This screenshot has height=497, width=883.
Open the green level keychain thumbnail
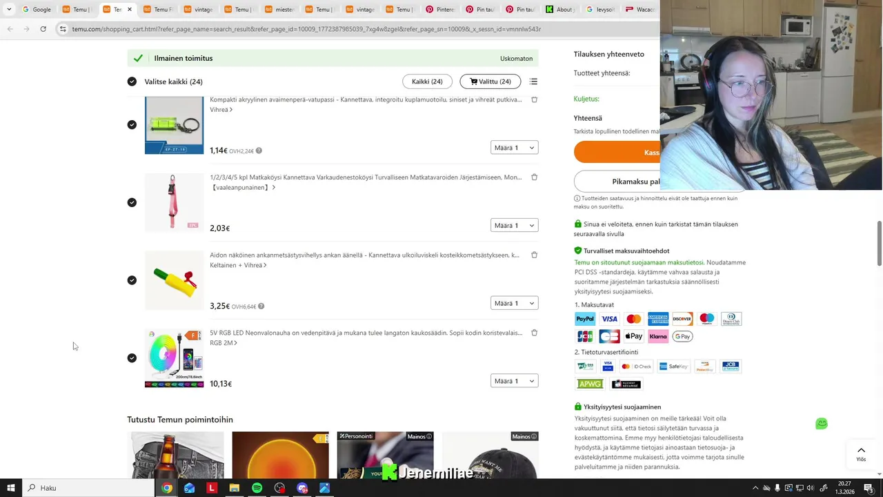point(174,125)
